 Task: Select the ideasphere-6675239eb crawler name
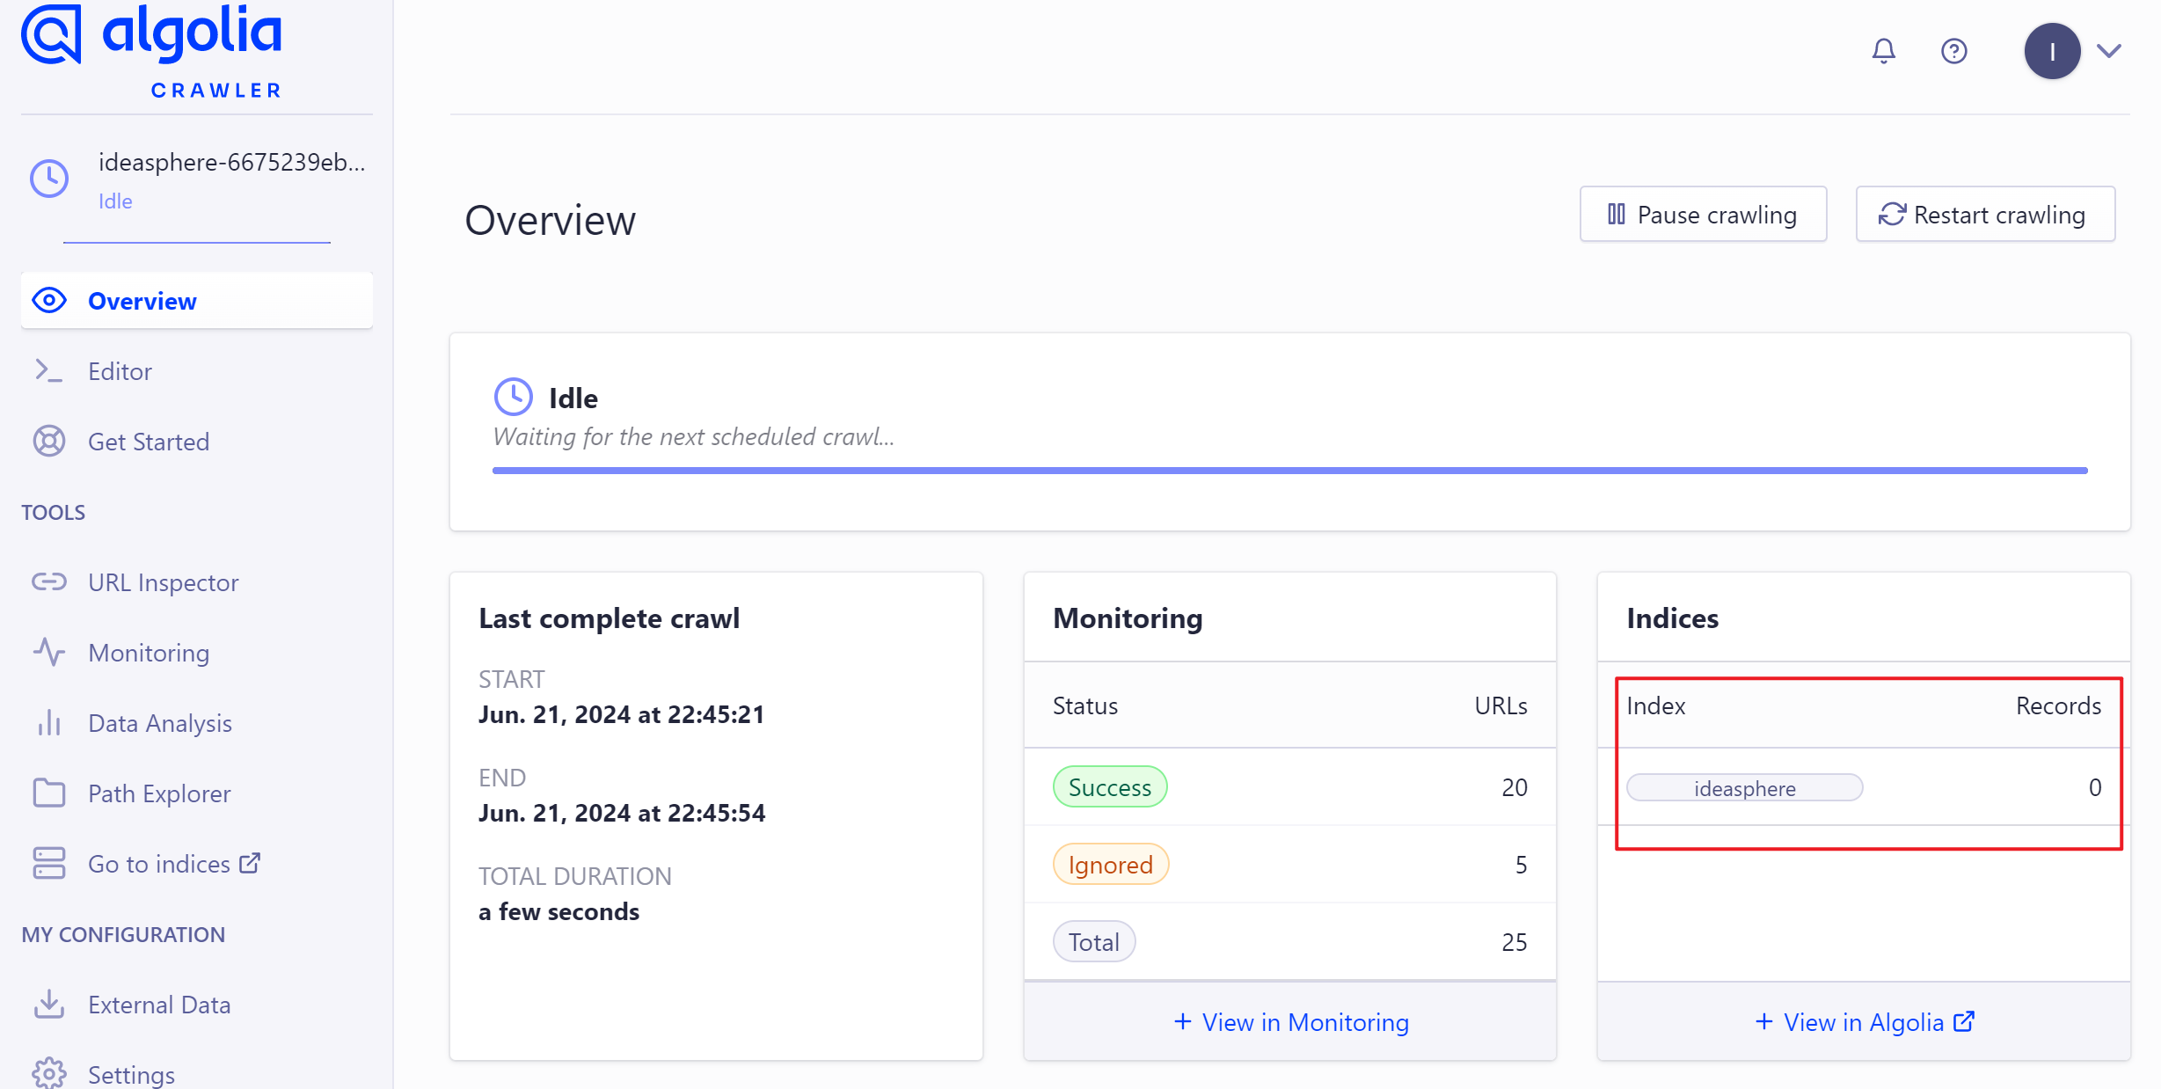point(231,162)
